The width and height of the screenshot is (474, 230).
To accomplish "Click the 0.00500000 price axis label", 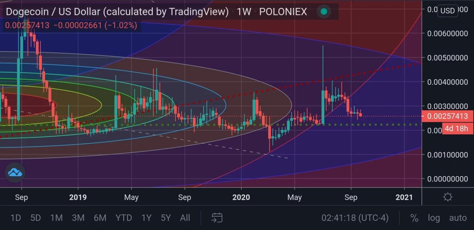I will (448, 58).
